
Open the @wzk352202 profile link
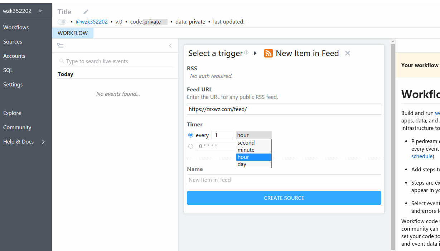point(92,22)
